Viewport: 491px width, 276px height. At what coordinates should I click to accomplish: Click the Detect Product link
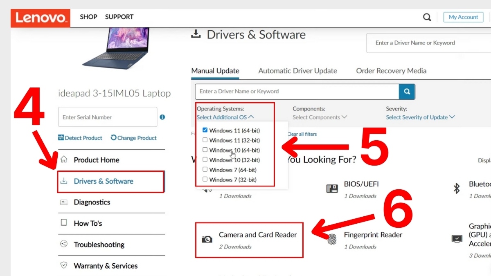(x=80, y=138)
